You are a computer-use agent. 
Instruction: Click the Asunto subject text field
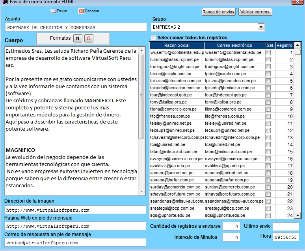pos(76,28)
